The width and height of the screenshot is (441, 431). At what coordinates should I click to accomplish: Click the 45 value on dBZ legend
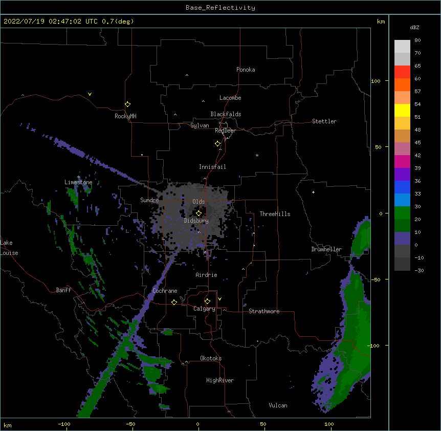click(417, 143)
